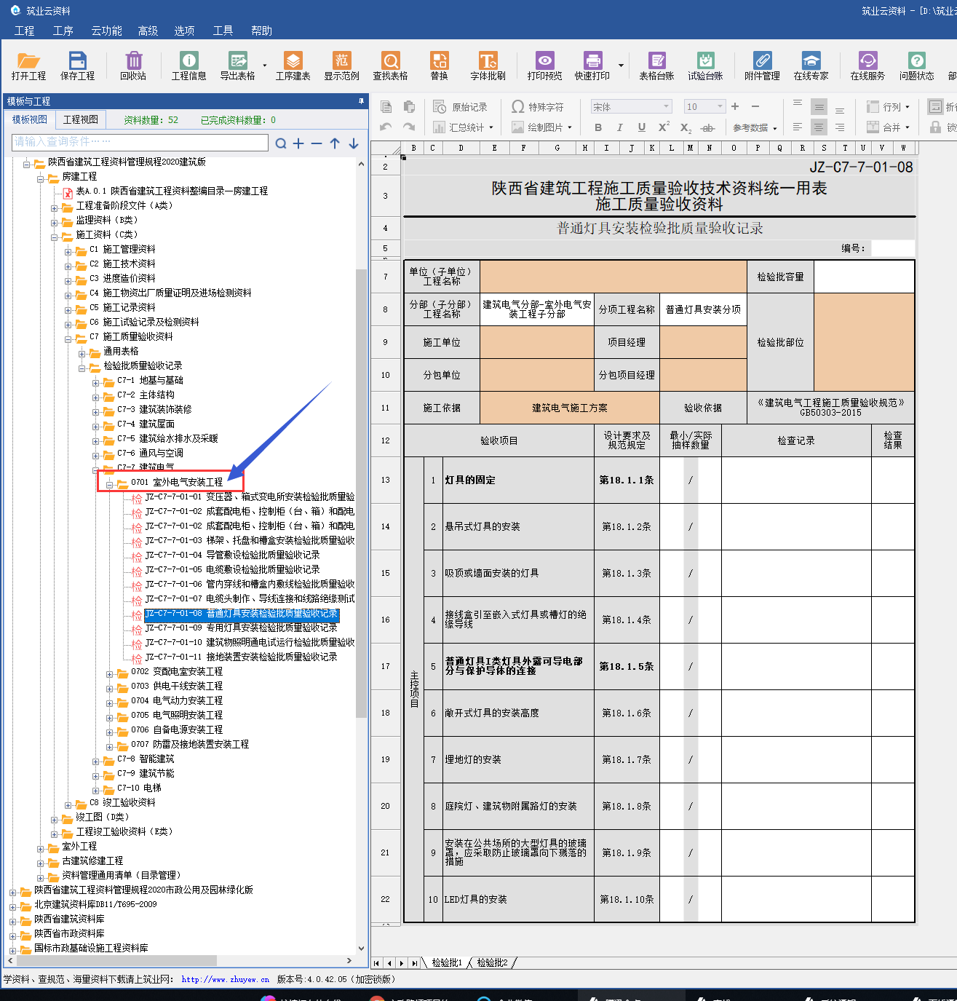Open 附件管理 attachment manager

point(762,66)
